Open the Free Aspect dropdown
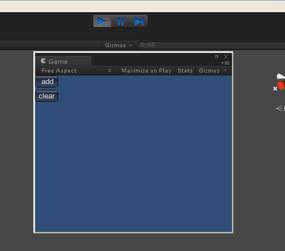The width and height of the screenshot is (285, 251). (x=76, y=71)
